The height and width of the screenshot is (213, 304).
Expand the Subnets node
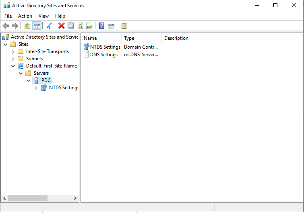pyautogui.click(x=13, y=59)
